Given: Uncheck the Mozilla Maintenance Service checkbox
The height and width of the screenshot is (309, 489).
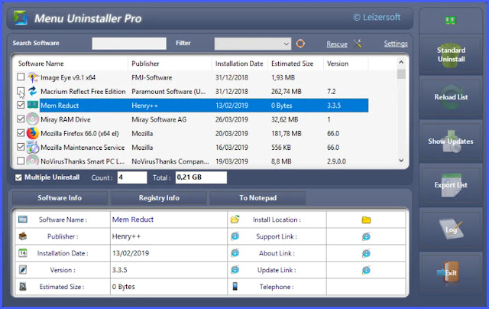Looking at the screenshot, I should click(21, 147).
